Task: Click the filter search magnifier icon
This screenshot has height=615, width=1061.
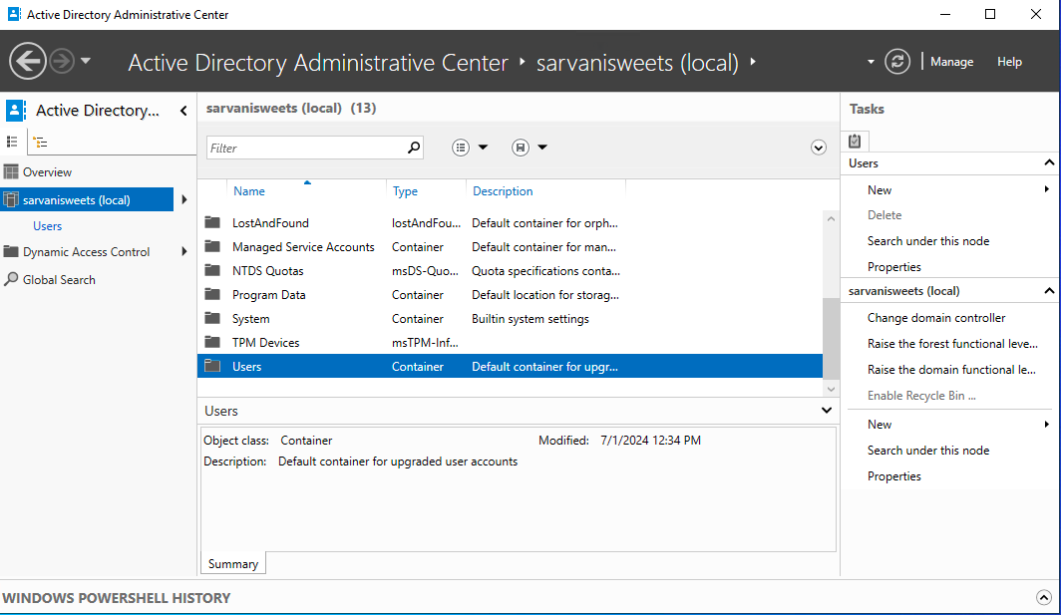Action: (x=414, y=147)
